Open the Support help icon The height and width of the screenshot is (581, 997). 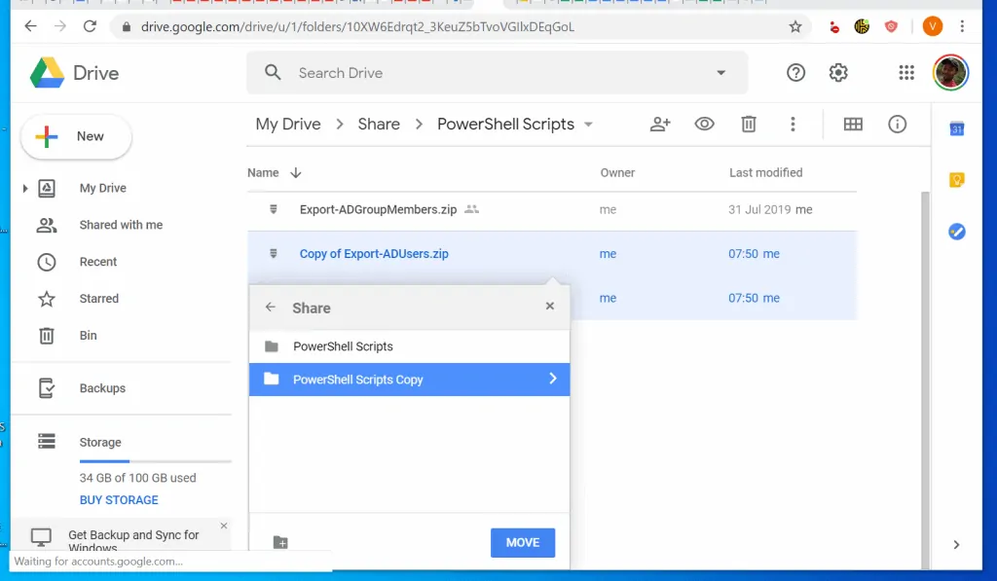point(795,73)
